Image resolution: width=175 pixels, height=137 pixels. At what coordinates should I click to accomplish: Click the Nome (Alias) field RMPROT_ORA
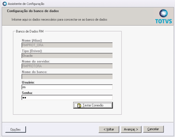[67, 45]
